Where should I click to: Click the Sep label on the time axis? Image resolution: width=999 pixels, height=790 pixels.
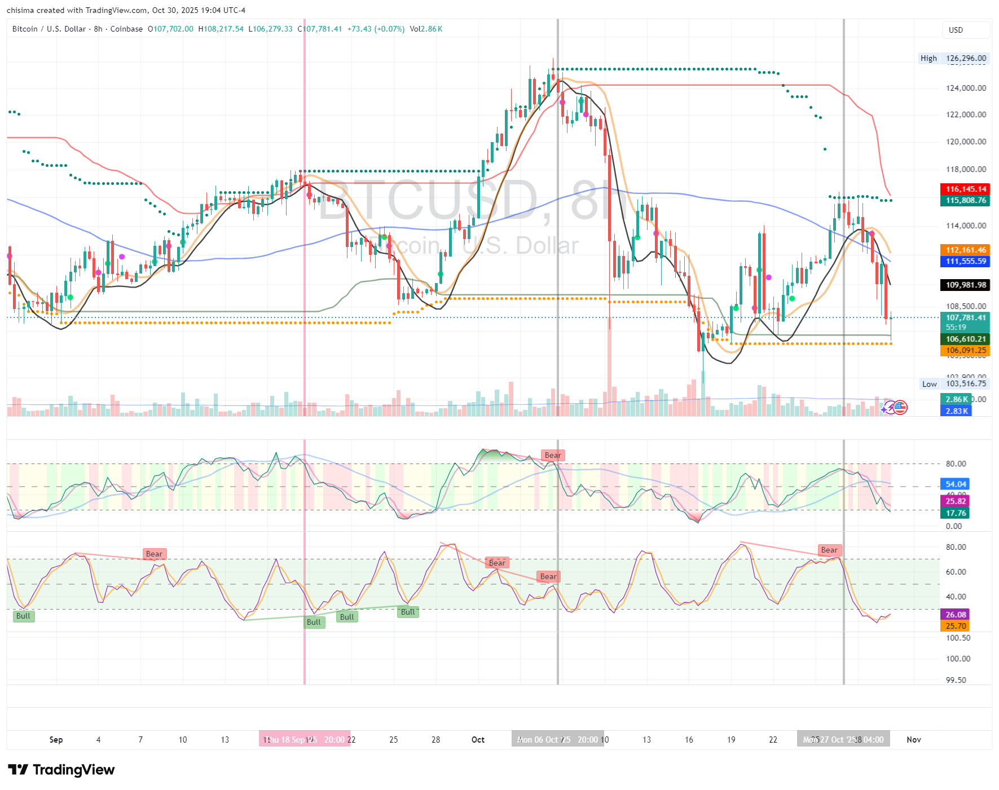coord(56,739)
